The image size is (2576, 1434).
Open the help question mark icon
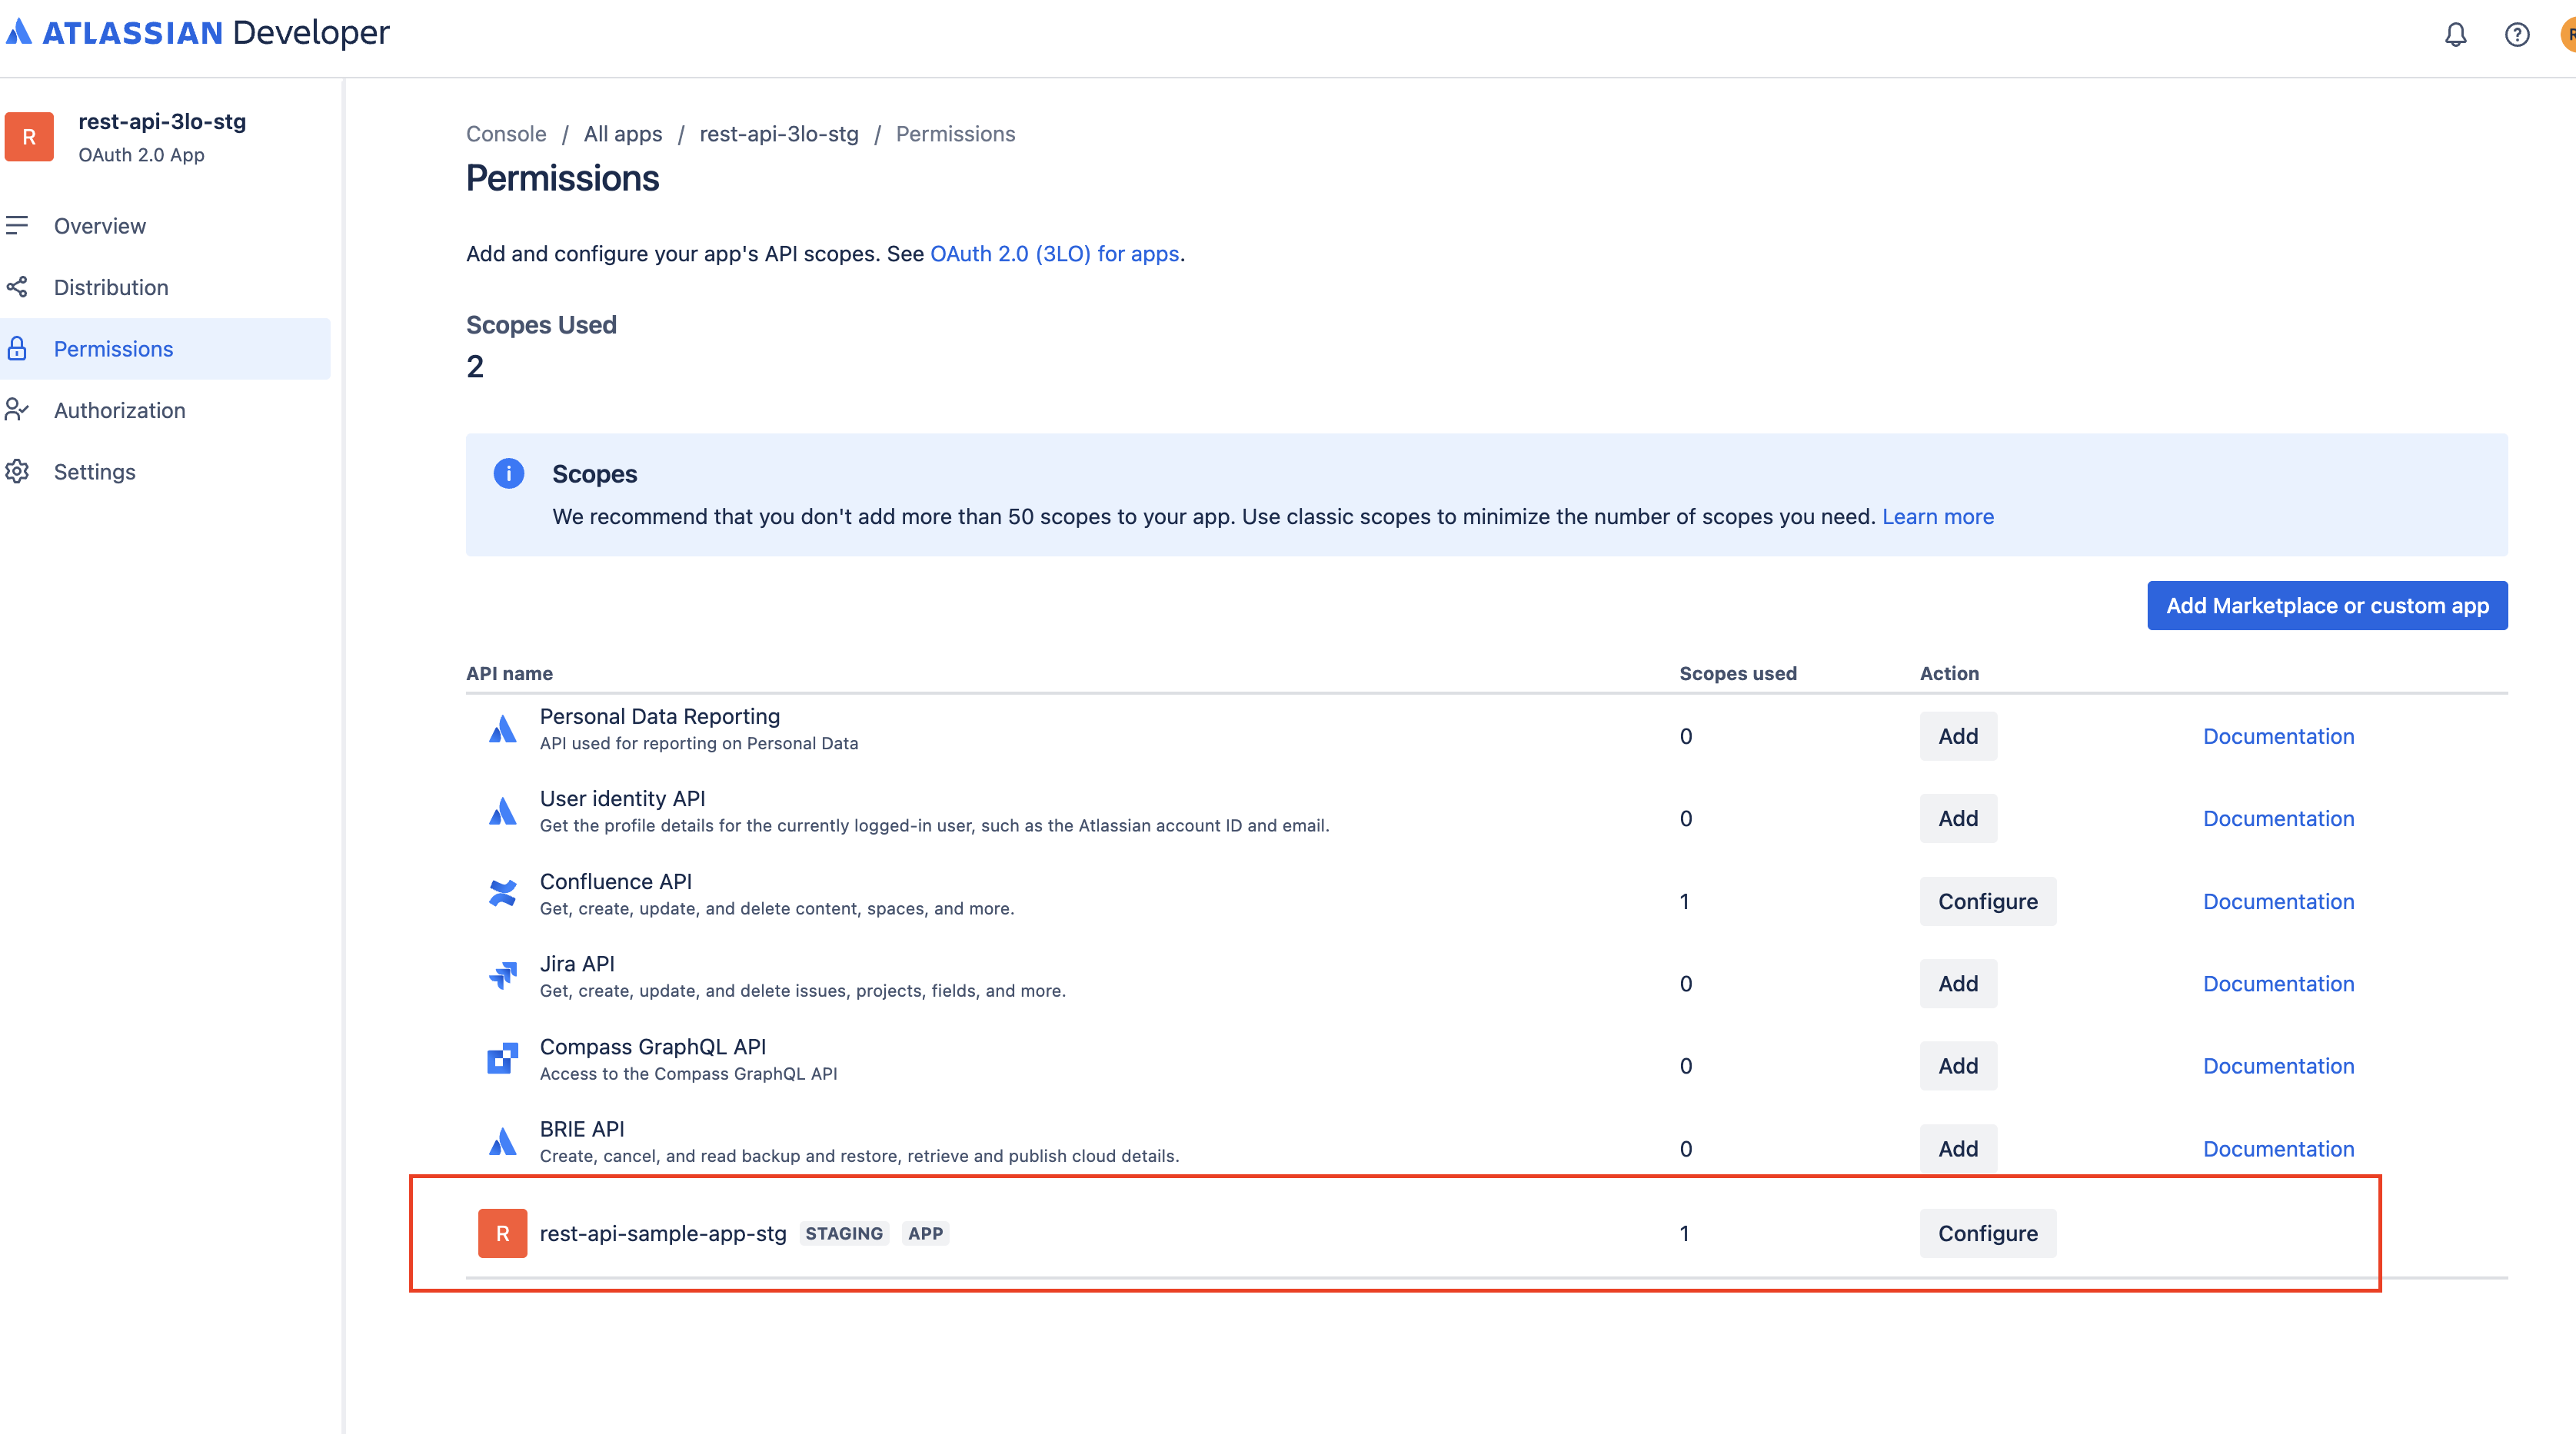2516,35
